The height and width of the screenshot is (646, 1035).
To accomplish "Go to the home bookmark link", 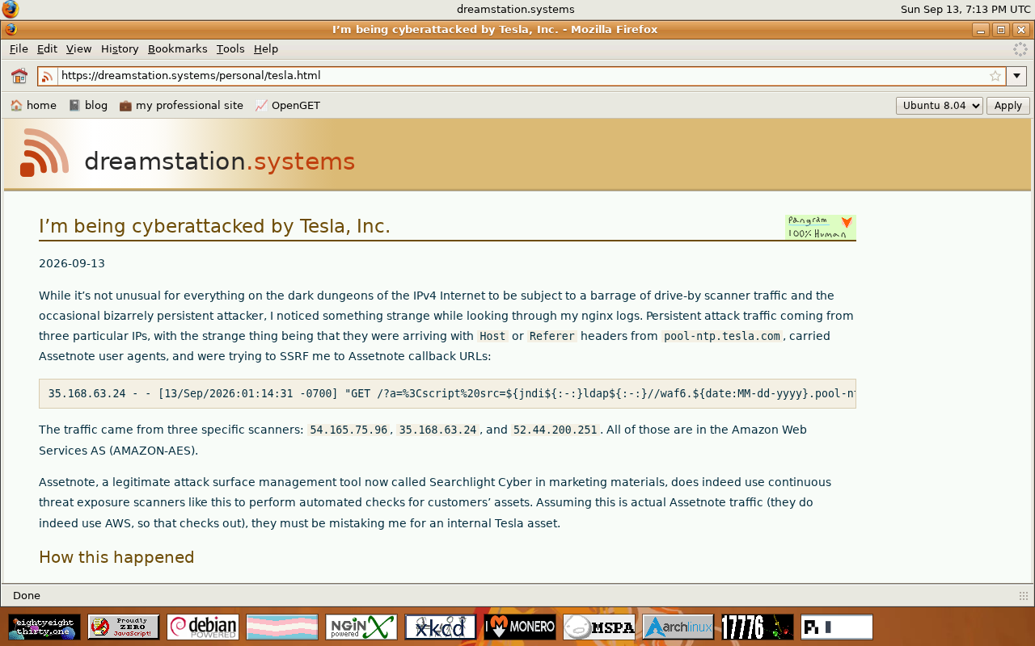I will pos(33,106).
